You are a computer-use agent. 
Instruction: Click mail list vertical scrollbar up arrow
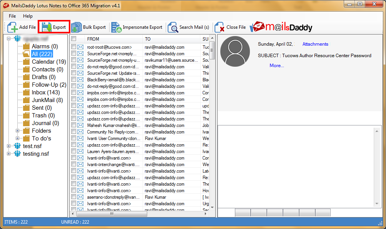[212, 38]
